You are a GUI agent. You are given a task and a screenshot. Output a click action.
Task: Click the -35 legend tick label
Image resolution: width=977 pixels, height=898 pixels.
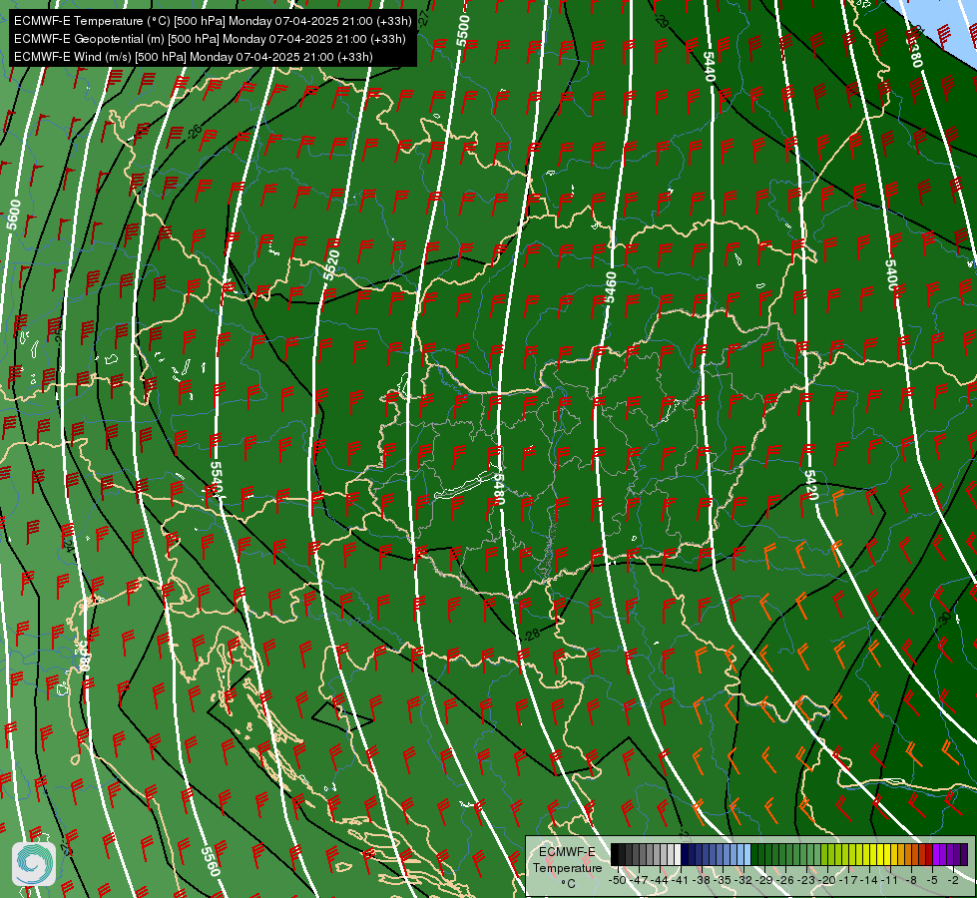[x=724, y=880]
